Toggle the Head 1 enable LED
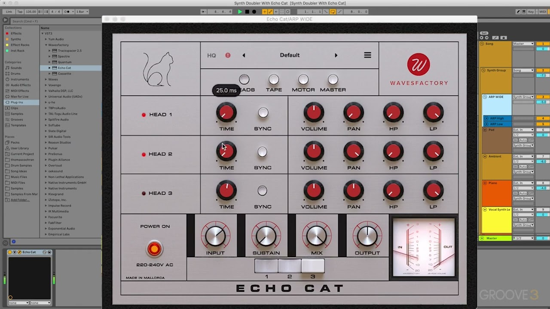The height and width of the screenshot is (309, 550). 144,115
